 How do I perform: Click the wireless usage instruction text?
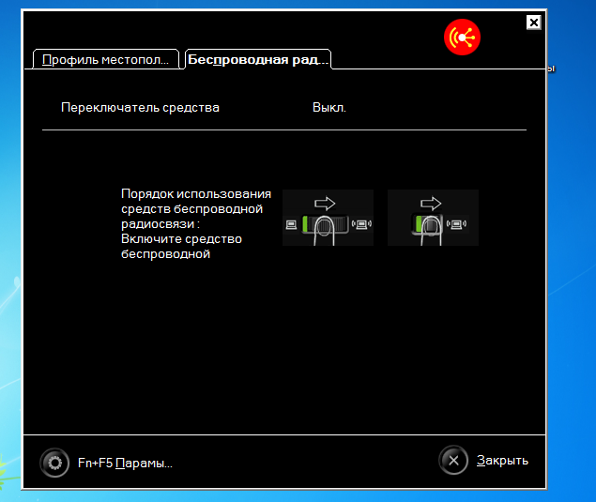195,223
